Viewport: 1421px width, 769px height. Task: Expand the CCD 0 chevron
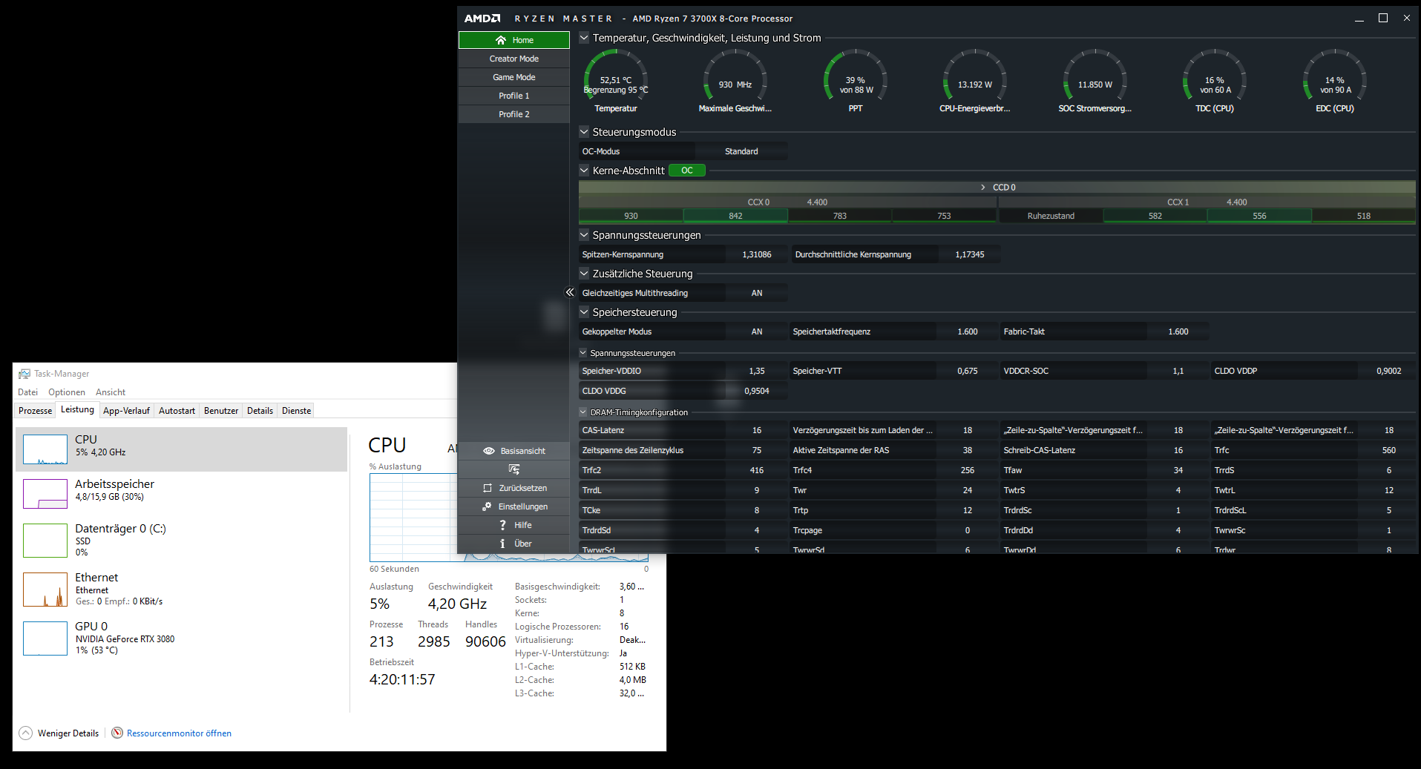pos(983,188)
